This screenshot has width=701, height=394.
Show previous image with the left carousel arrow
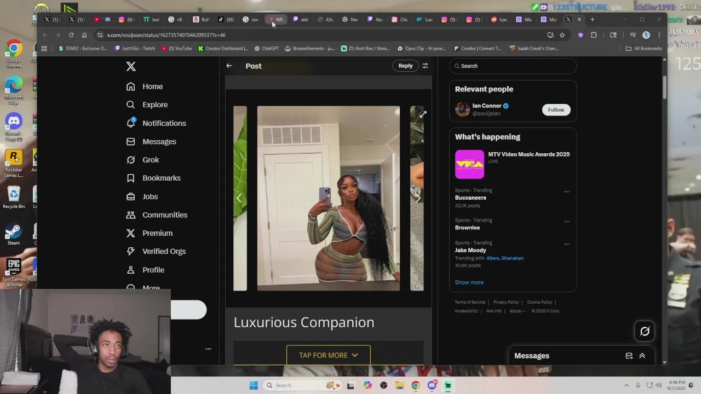(x=239, y=199)
